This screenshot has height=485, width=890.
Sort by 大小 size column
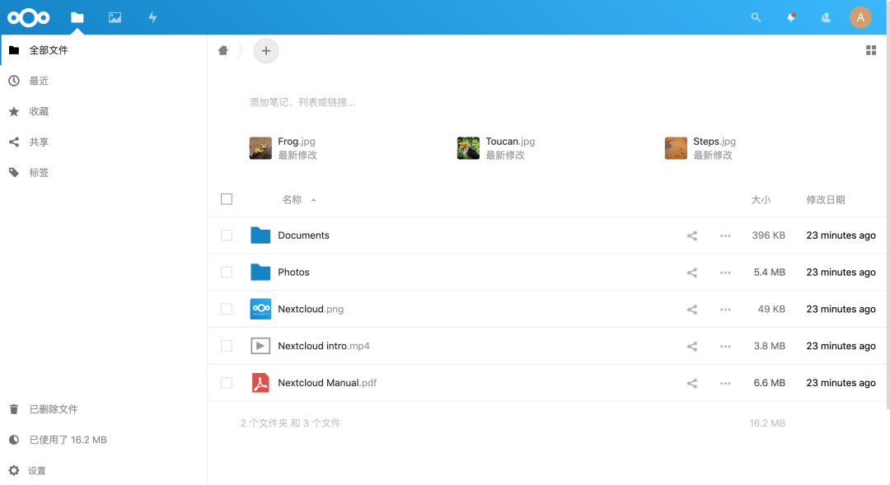coord(761,199)
